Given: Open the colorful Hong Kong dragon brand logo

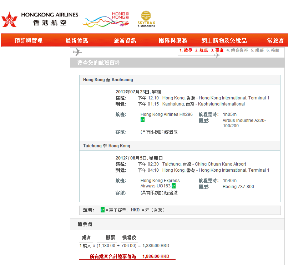Looking at the screenshot, I should pos(106,20).
